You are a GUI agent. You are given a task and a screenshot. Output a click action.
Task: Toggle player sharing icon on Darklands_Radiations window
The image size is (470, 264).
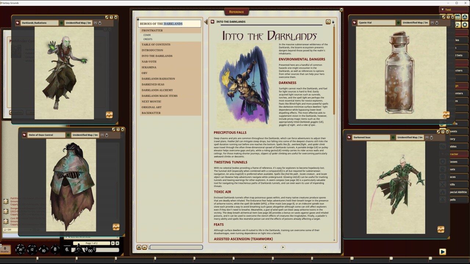(x=95, y=22)
